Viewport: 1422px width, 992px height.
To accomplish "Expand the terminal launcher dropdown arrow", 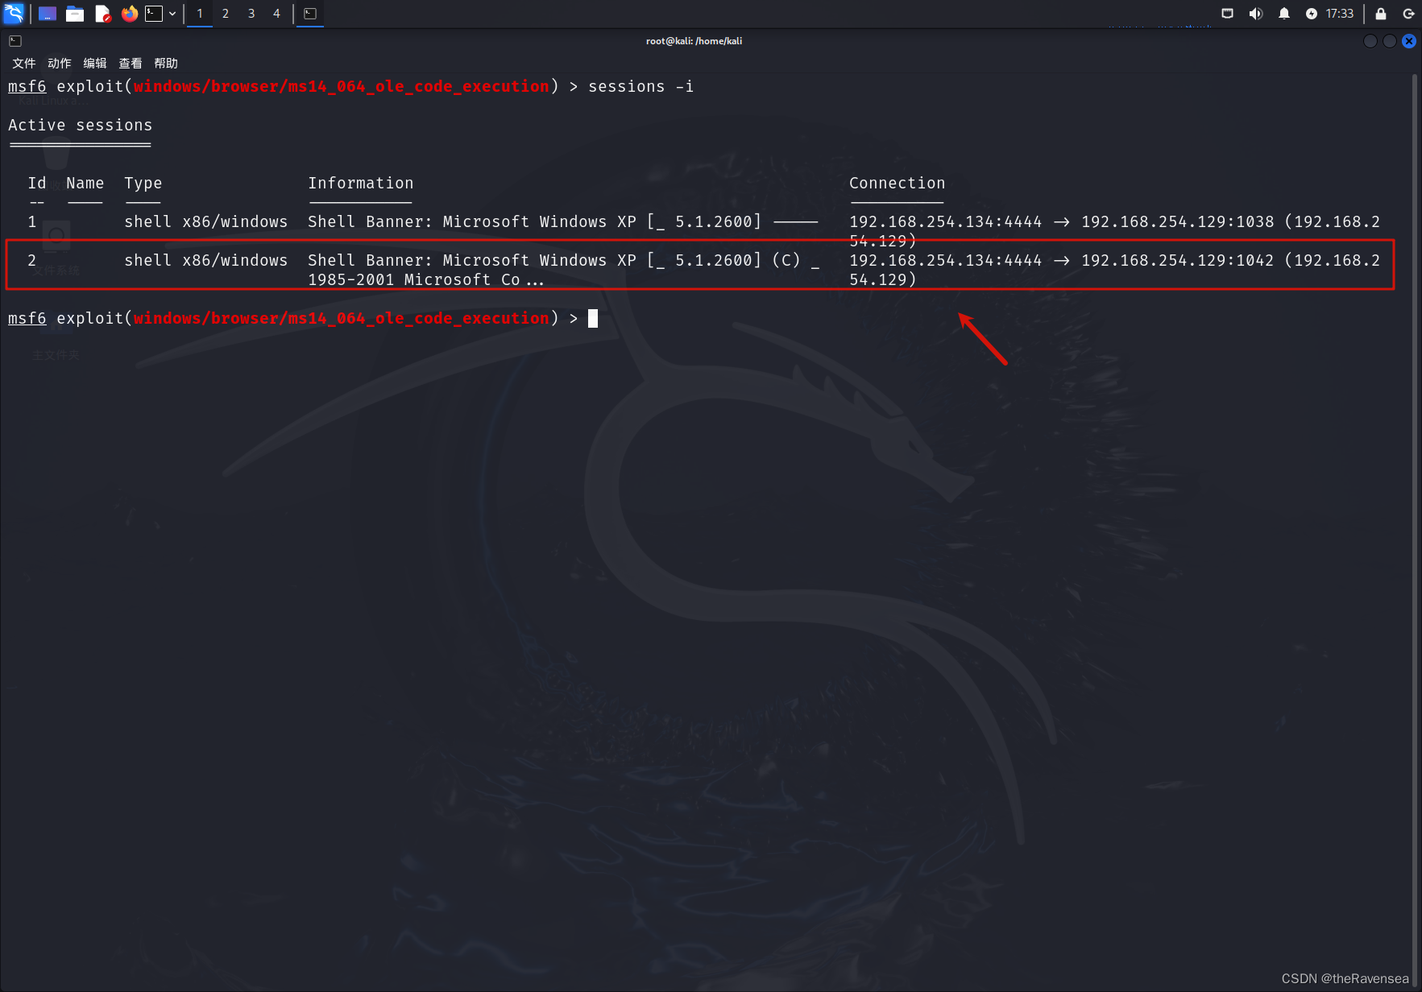I will coord(172,14).
